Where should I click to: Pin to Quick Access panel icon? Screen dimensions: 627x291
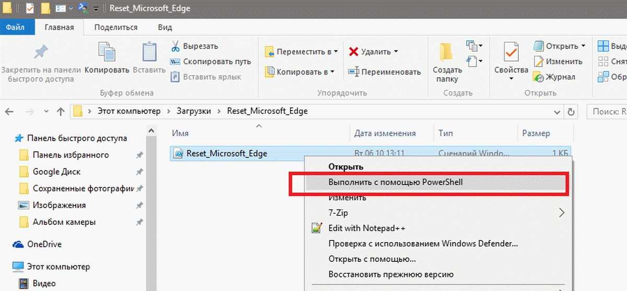coord(41,53)
